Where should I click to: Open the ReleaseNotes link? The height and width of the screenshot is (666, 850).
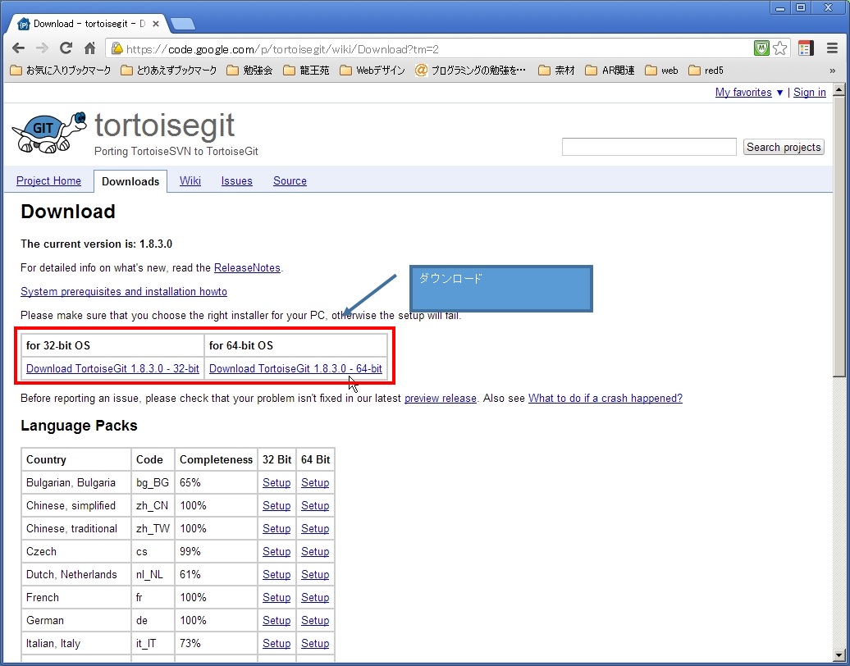(x=247, y=267)
